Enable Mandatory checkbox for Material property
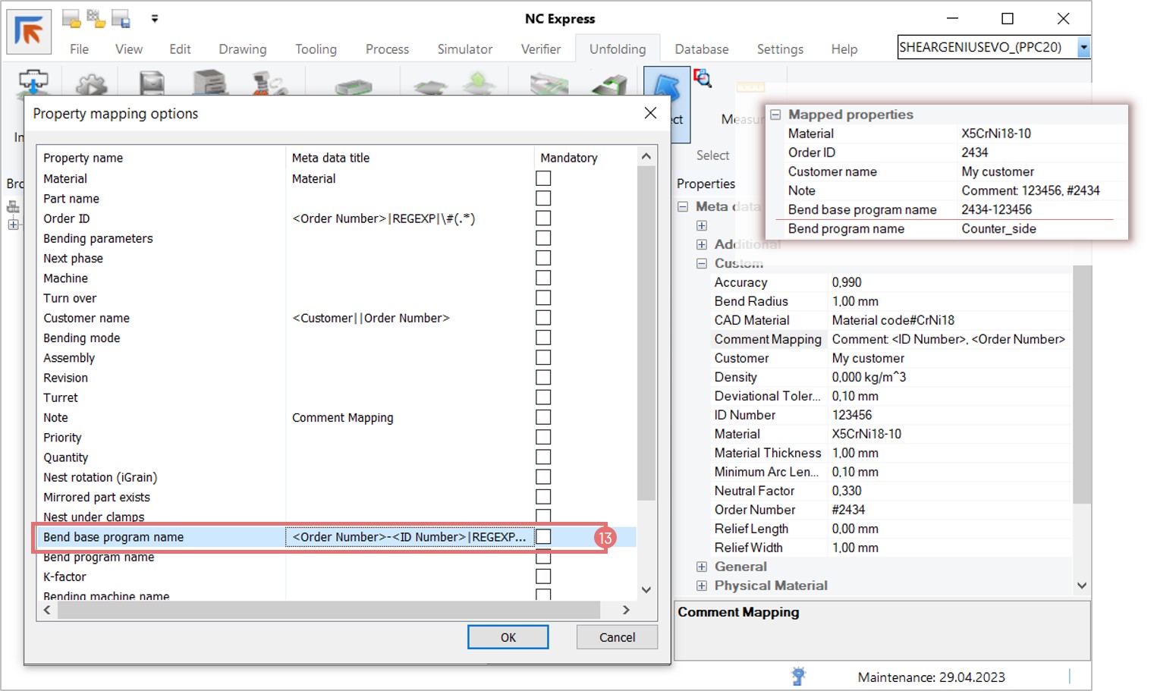Viewport: 1157px width, 691px height. coord(543,178)
